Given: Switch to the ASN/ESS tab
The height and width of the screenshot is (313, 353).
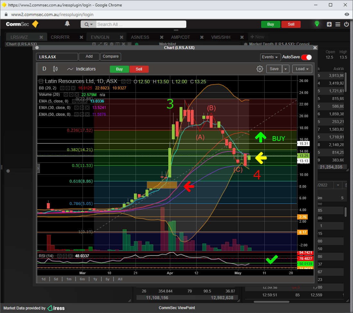Looking at the screenshot, I should pyautogui.click(x=140, y=37).
